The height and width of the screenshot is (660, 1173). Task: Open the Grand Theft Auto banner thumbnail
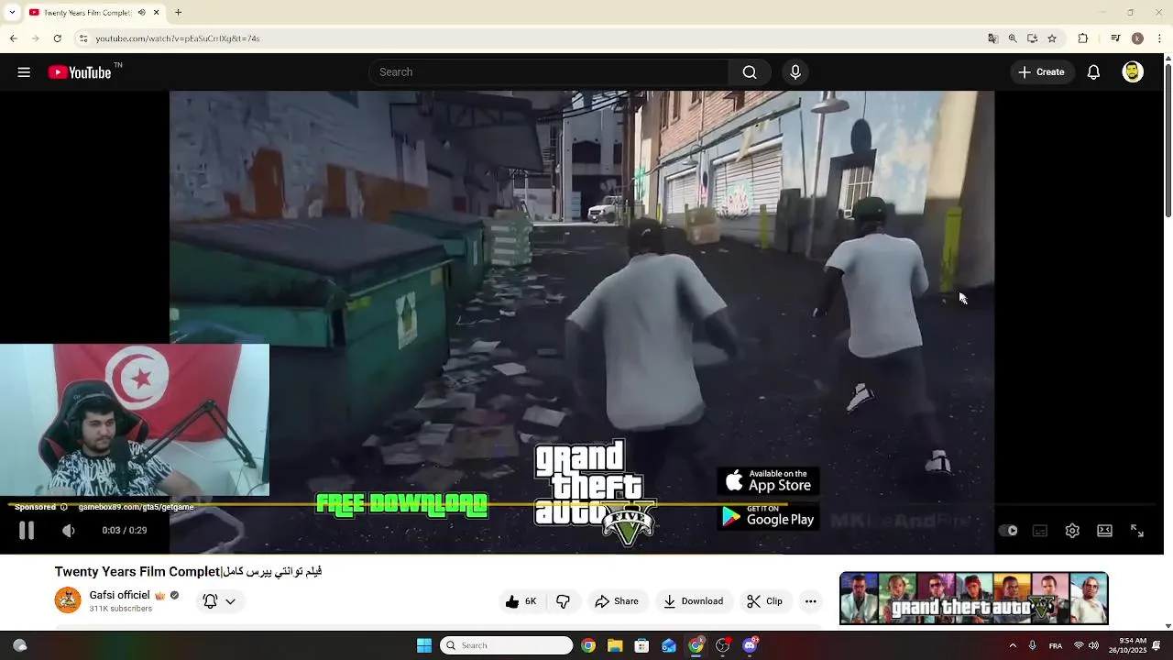(973, 599)
